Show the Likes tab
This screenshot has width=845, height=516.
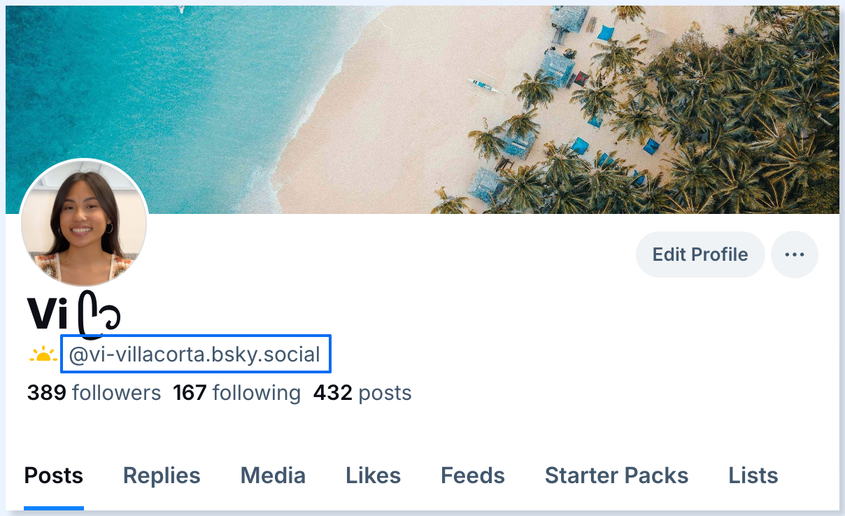click(x=373, y=476)
